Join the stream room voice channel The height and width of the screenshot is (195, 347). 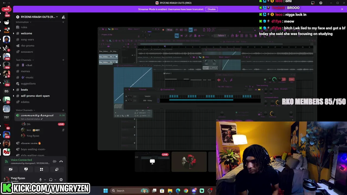40,143
